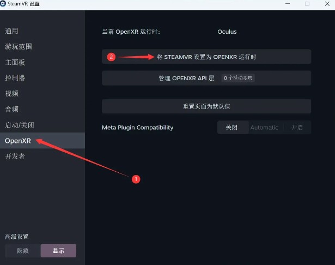Click the 重置页面为默认值 button
Image resolution: width=335 pixels, height=265 pixels.
click(x=206, y=106)
